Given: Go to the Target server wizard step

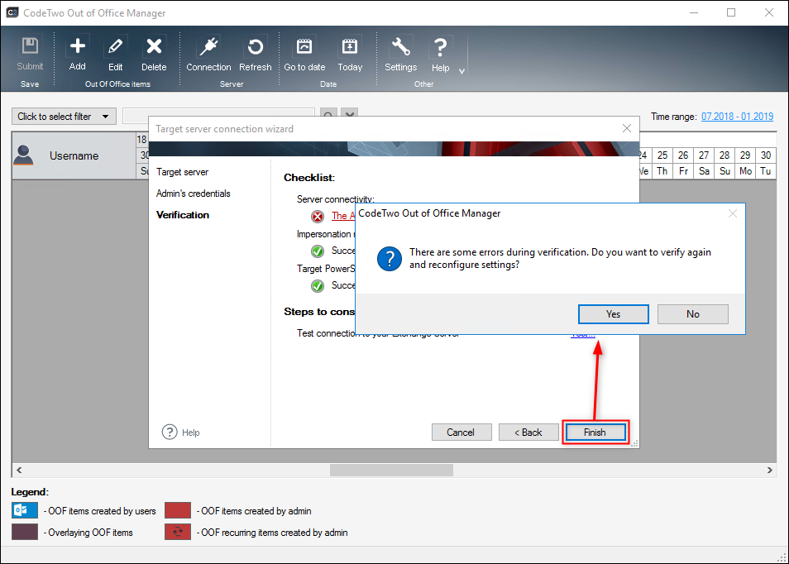Looking at the screenshot, I should 182,172.
